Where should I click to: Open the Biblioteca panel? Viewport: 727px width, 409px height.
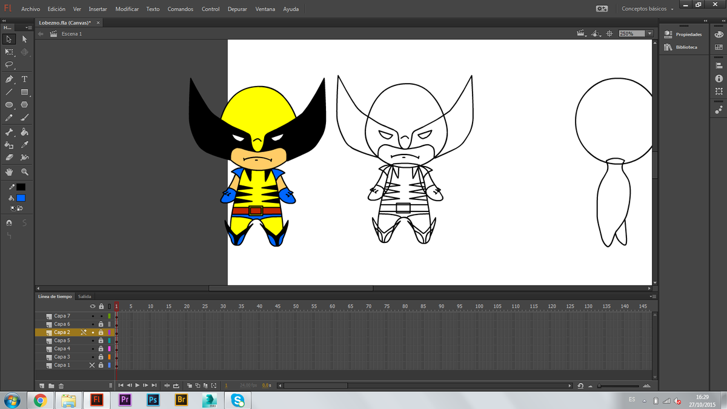681,47
